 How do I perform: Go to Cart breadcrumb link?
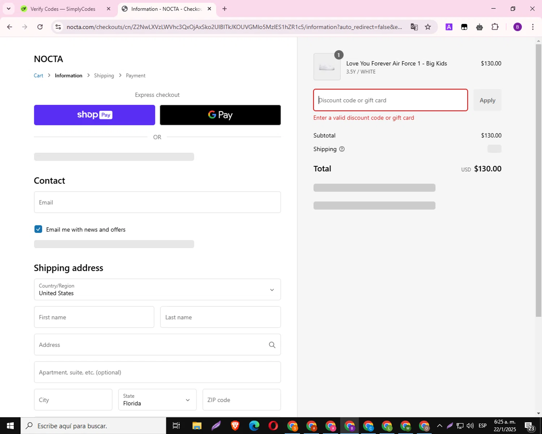pos(38,76)
